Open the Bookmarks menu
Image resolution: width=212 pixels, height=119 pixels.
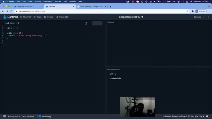pos(48,2)
